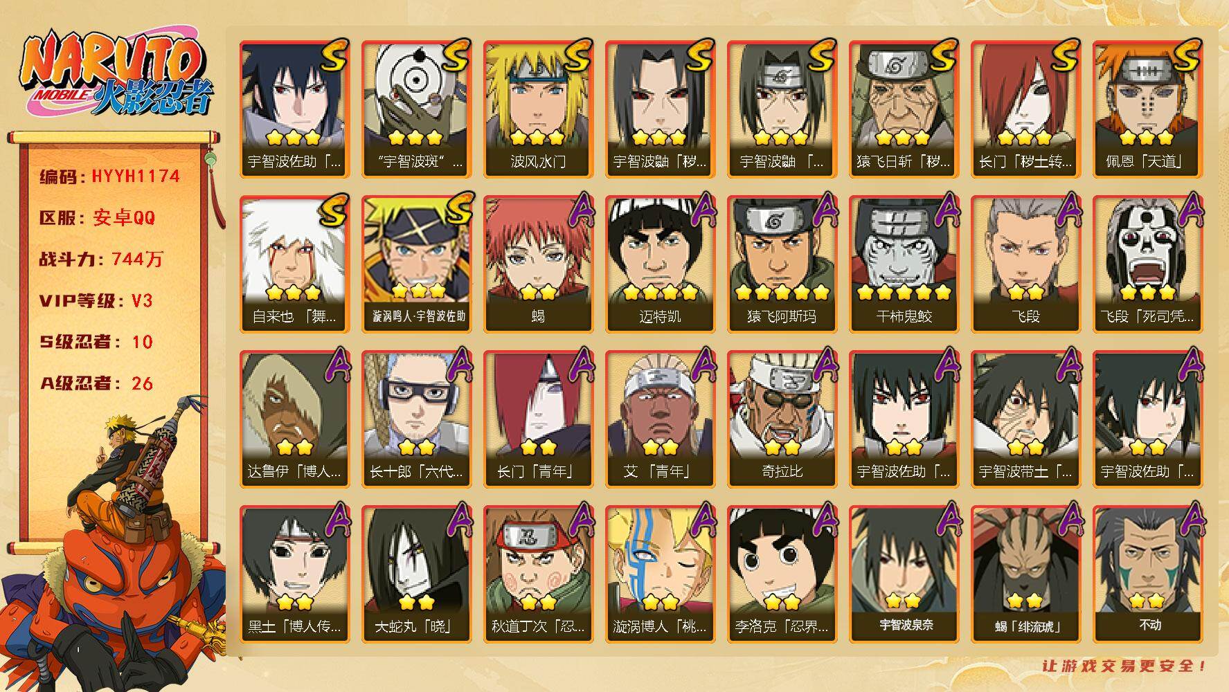Click the 编码 HYYH1174 text
The image size is (1229, 692).
(x=109, y=176)
